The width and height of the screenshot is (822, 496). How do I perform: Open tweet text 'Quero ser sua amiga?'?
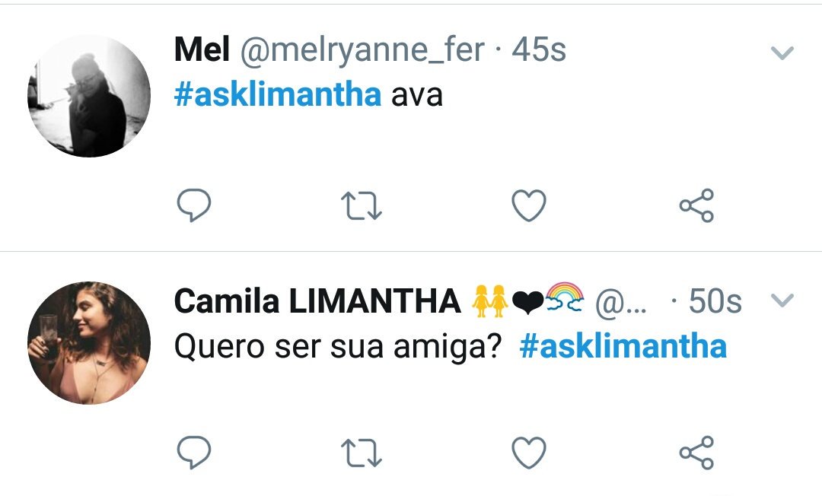pyautogui.click(x=338, y=347)
